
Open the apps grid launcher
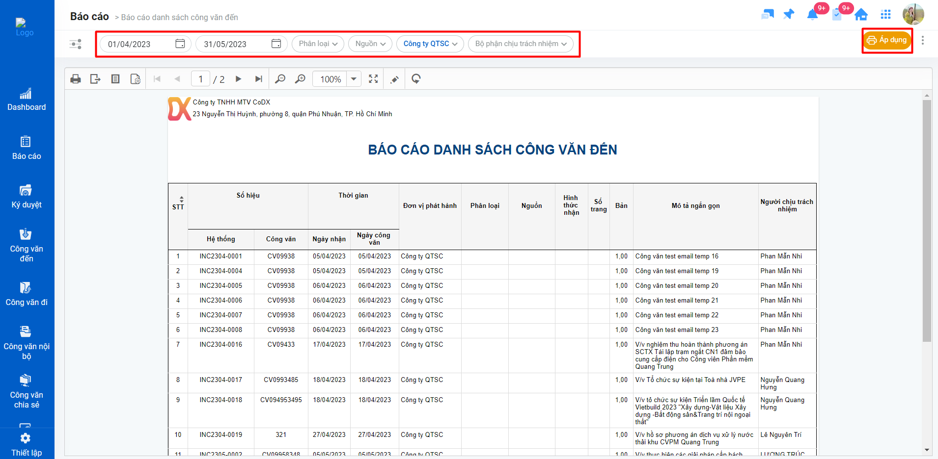[x=886, y=15]
